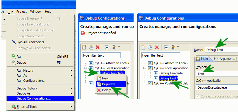Click the Name field containing Debug Test
This screenshot has width=238, height=112.
click(x=221, y=50)
